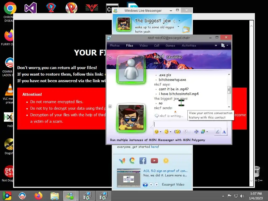Click 'bitchossetup.exe' message text
The height and width of the screenshot is (201, 268).
tap(172, 80)
